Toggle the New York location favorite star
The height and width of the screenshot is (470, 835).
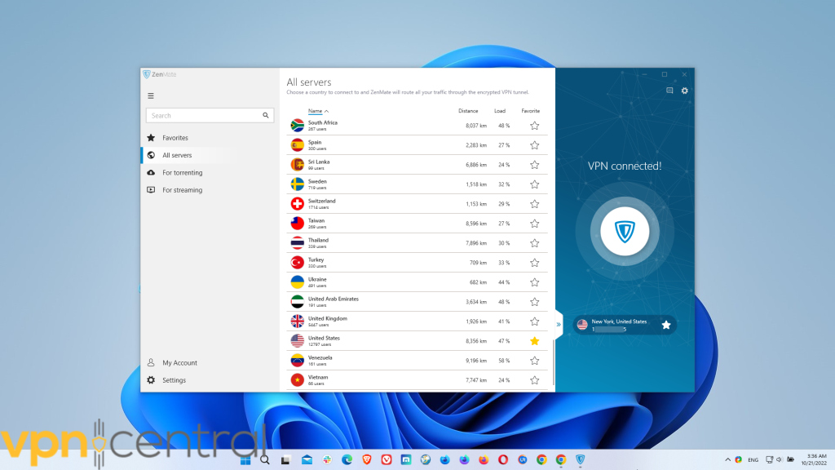click(x=665, y=325)
